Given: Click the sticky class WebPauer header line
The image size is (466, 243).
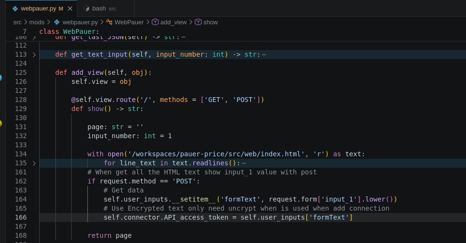Looking at the screenshot, I should pyautogui.click(x=69, y=31).
